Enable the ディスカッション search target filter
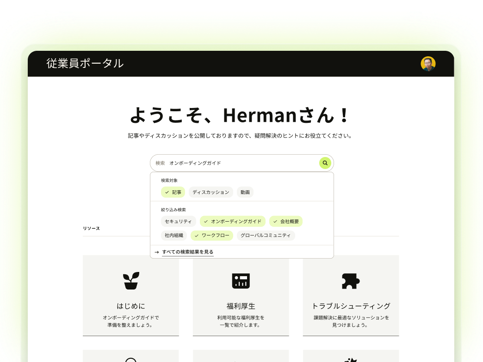This screenshot has width=483, height=362. coord(211,192)
